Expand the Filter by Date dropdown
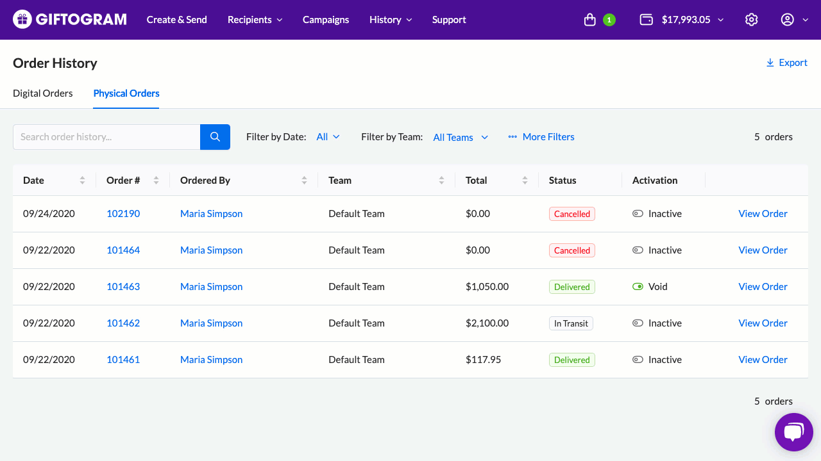This screenshot has height=461, width=821. [328, 137]
